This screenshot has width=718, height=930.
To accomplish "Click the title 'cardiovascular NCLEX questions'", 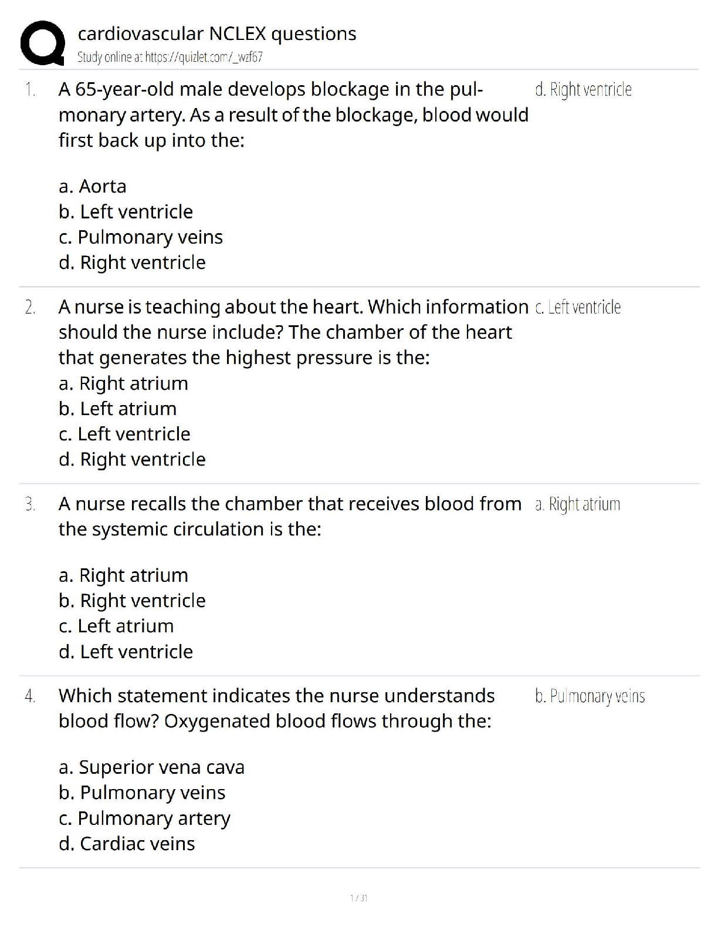I will pos(216,33).
